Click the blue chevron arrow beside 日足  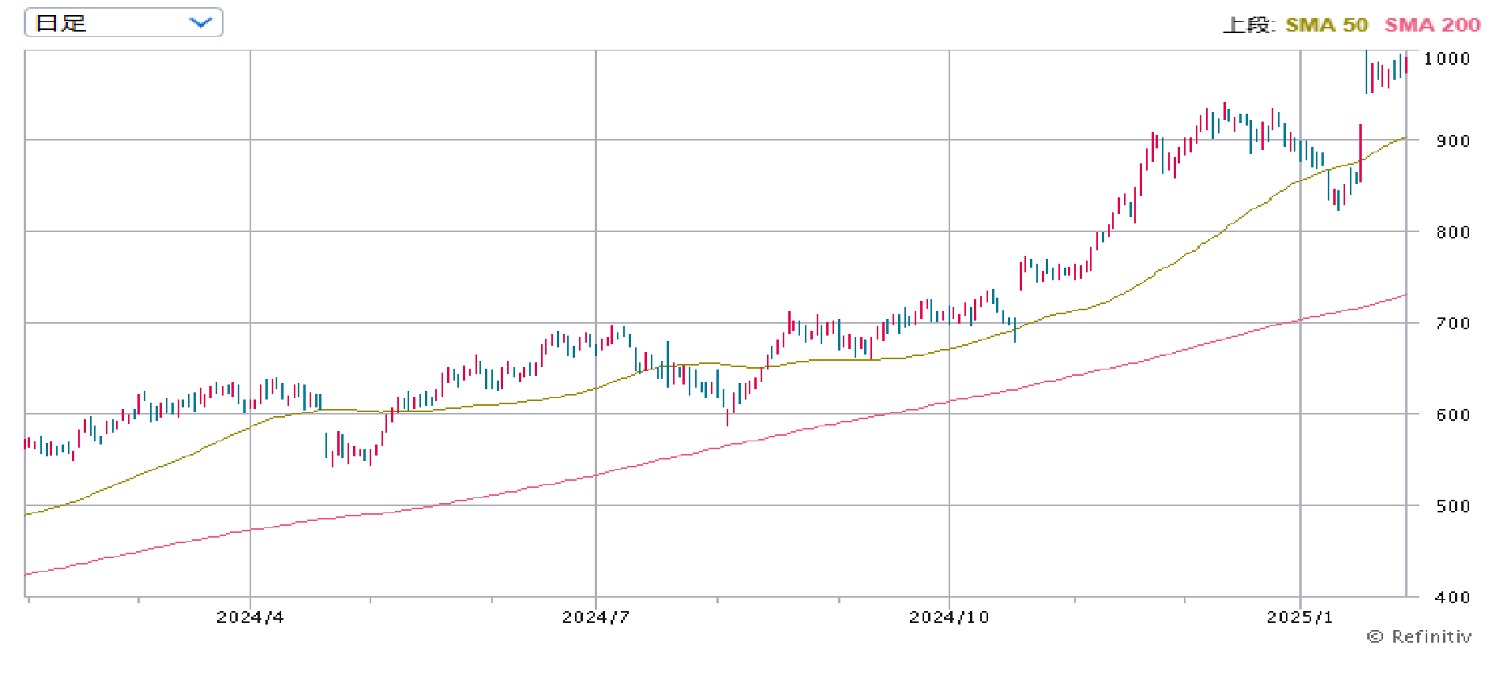coord(201,23)
